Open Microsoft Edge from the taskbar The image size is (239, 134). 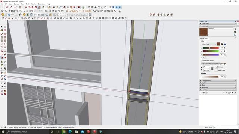(x=70, y=131)
